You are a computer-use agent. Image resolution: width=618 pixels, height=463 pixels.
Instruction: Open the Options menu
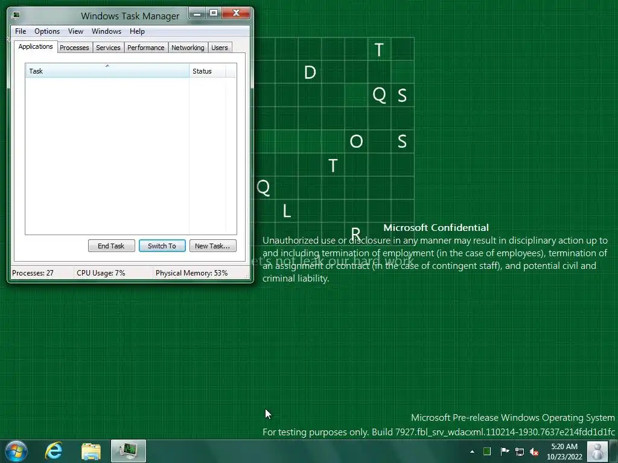47,31
